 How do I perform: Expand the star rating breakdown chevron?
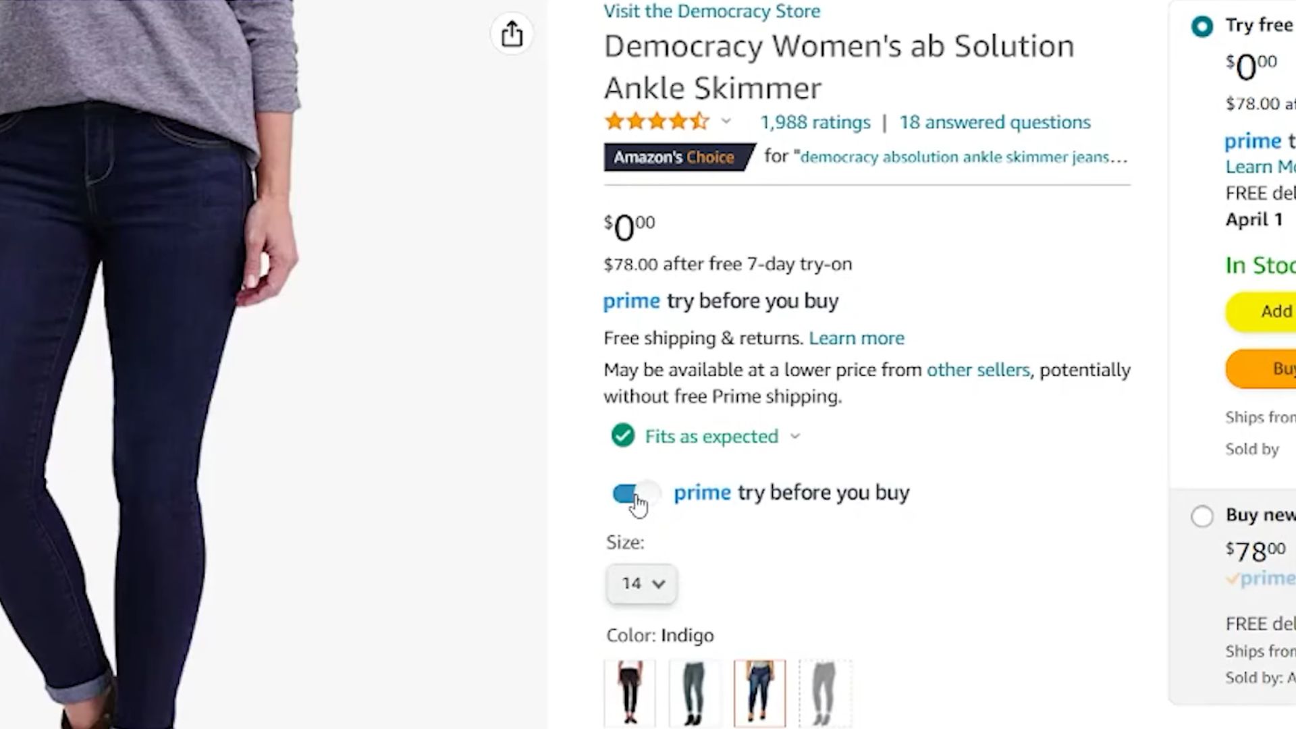[x=726, y=122]
